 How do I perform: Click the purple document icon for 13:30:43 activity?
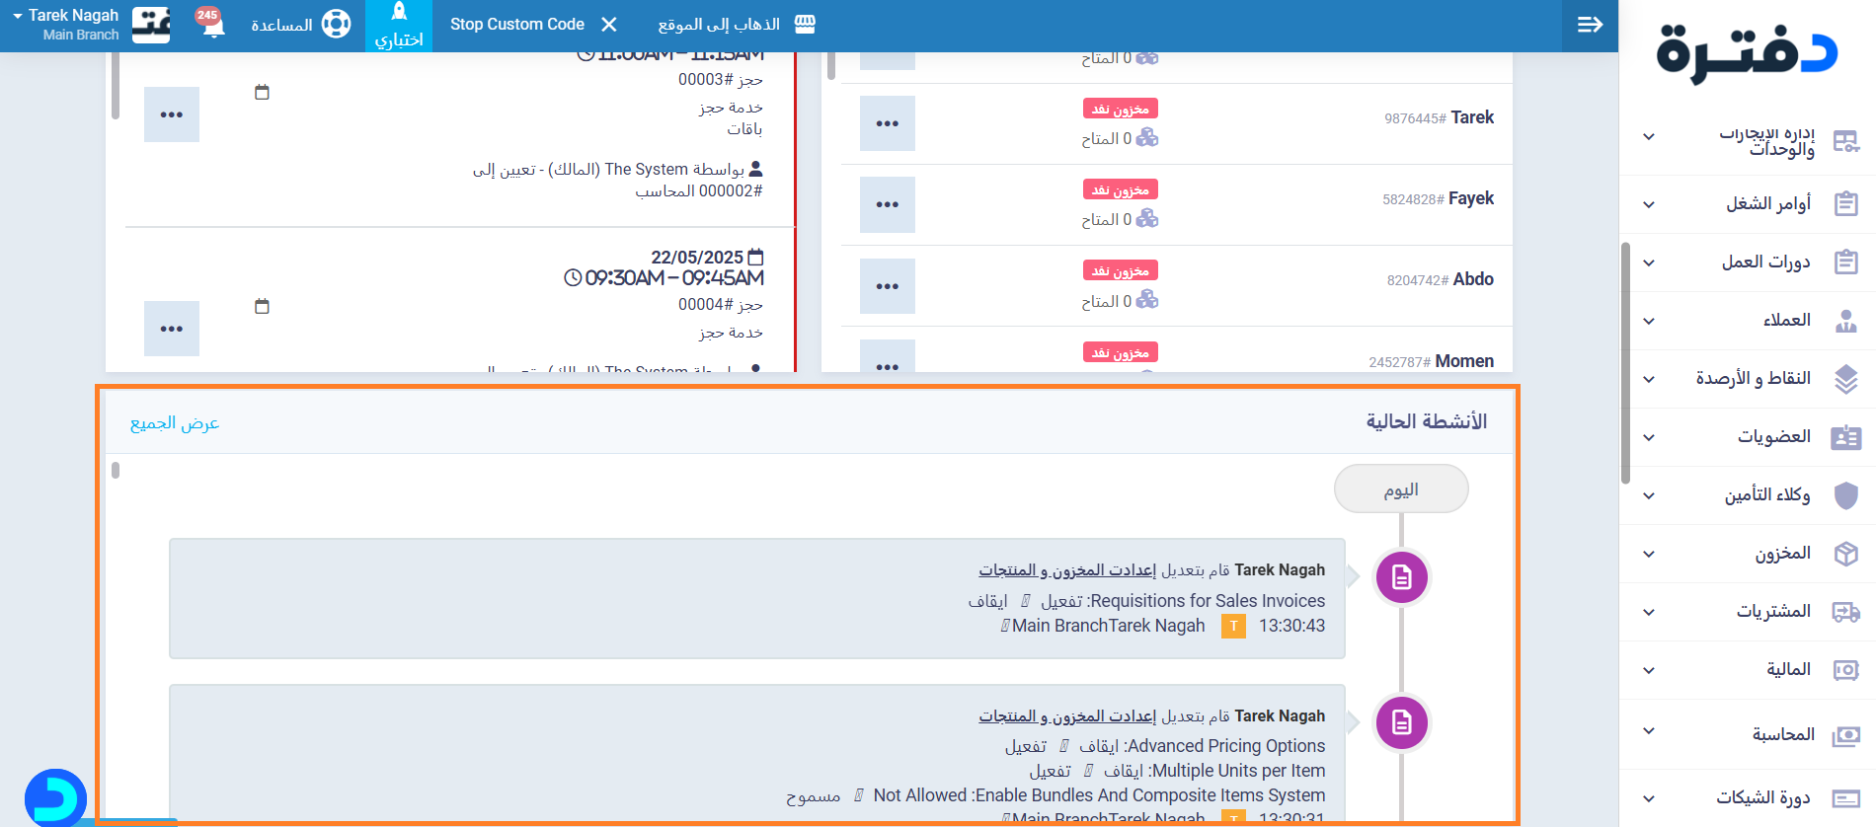[x=1401, y=577]
